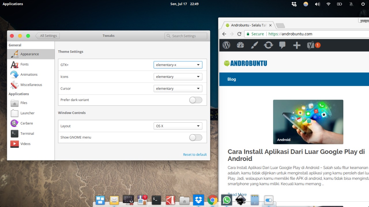
Task: Open Inkscape from the dock
Action: [x=240, y=200]
